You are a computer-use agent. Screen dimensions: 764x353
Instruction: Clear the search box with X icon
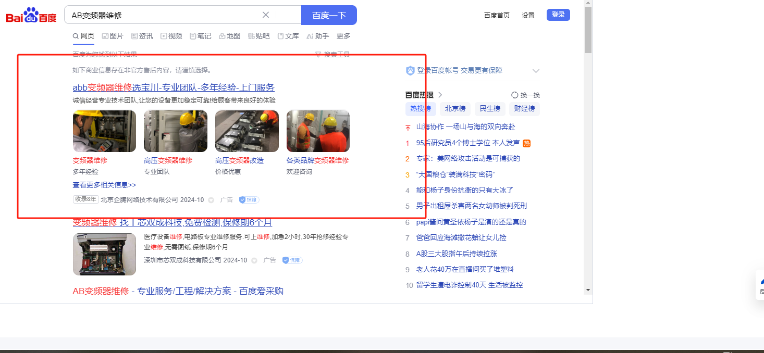click(x=266, y=15)
